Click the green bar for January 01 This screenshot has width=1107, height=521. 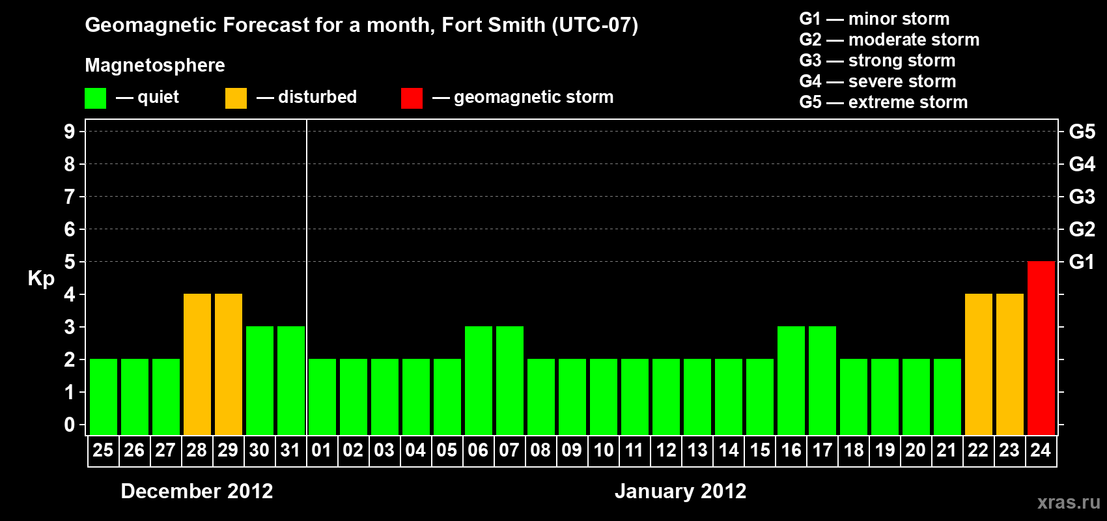[x=322, y=397]
